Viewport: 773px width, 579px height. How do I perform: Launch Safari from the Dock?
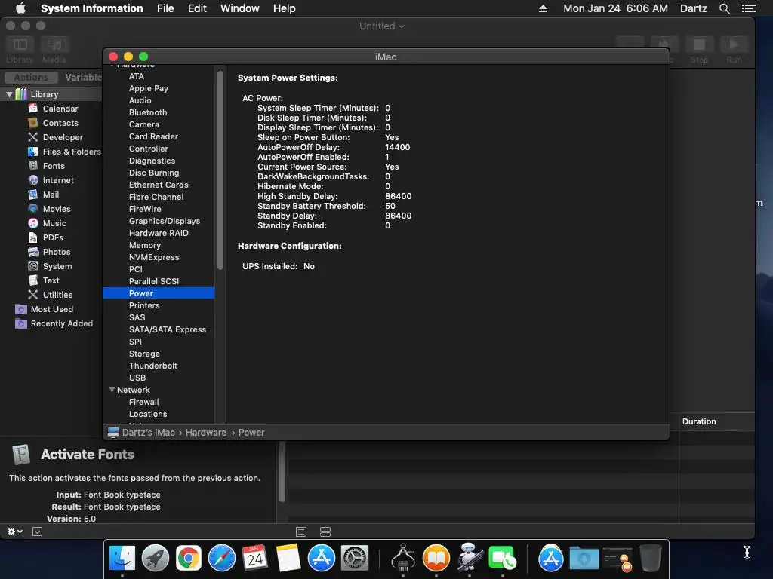(222, 558)
